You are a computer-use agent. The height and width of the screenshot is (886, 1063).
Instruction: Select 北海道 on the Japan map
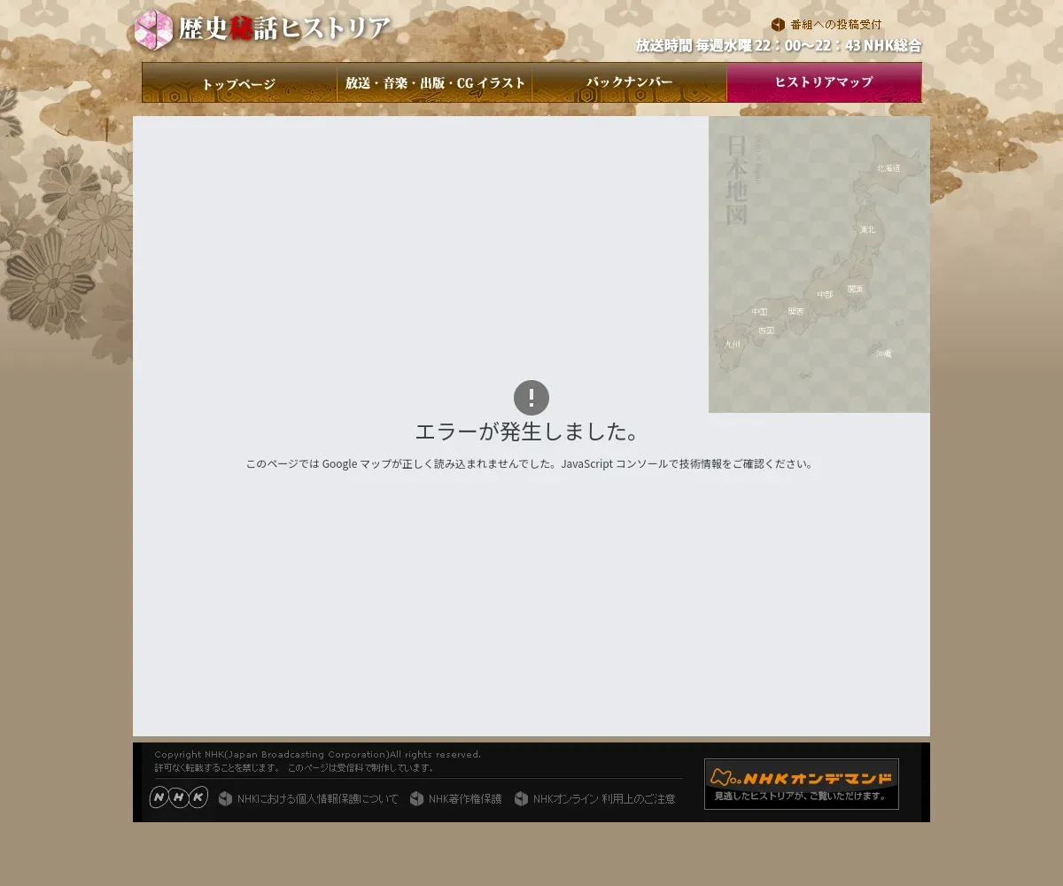(888, 167)
